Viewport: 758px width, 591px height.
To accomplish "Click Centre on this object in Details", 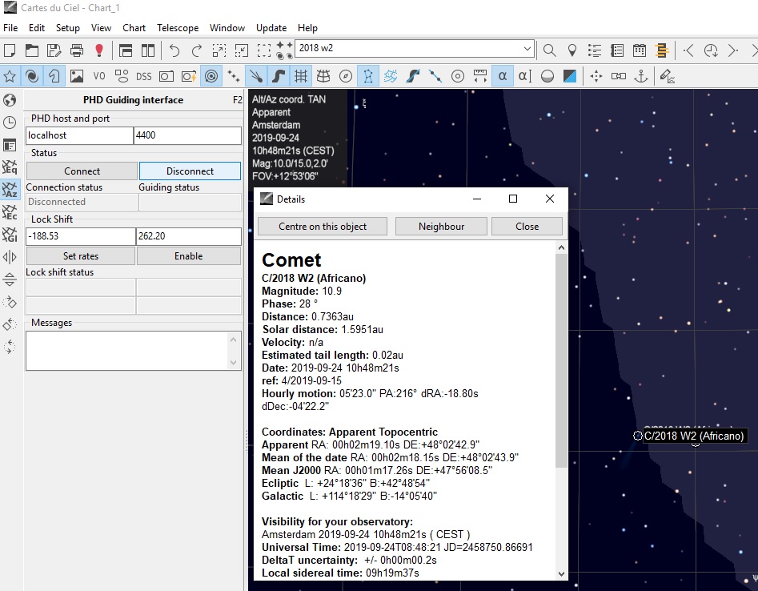I will [x=323, y=227].
